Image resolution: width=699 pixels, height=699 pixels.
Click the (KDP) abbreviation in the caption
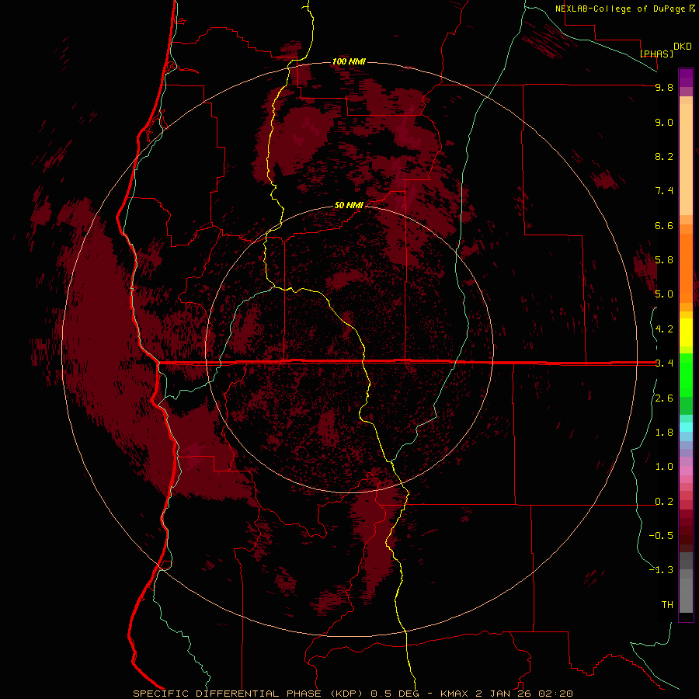tap(346, 694)
